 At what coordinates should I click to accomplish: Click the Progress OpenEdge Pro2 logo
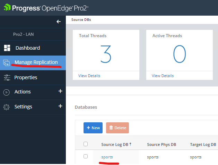pos(46,8)
